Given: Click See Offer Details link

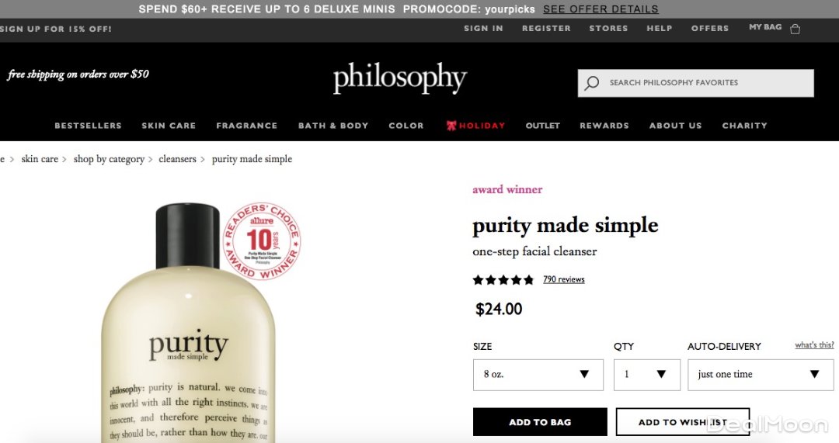Looking at the screenshot, I should coord(601,9).
